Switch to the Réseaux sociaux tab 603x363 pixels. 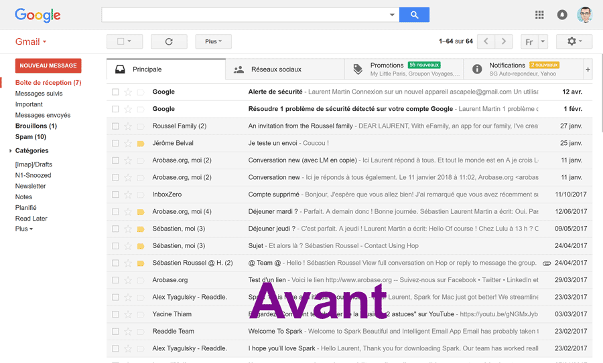pyautogui.click(x=285, y=70)
